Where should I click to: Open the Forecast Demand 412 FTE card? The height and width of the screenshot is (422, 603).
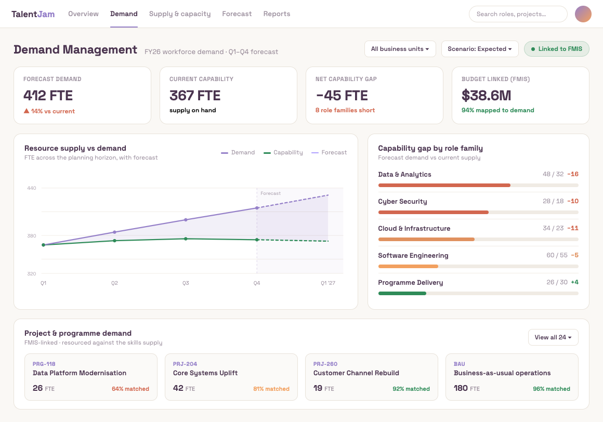point(82,95)
